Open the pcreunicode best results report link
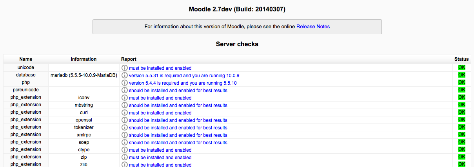 pyautogui.click(x=178, y=91)
